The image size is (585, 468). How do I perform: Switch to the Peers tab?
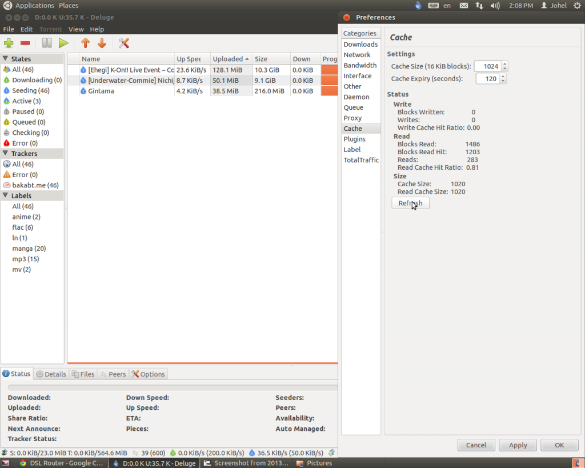tap(113, 374)
